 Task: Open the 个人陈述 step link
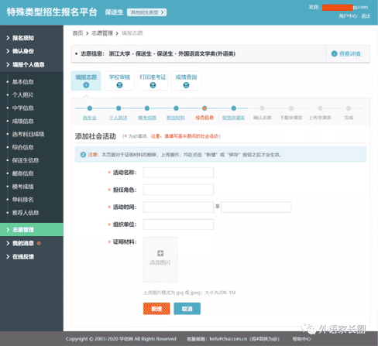point(119,118)
